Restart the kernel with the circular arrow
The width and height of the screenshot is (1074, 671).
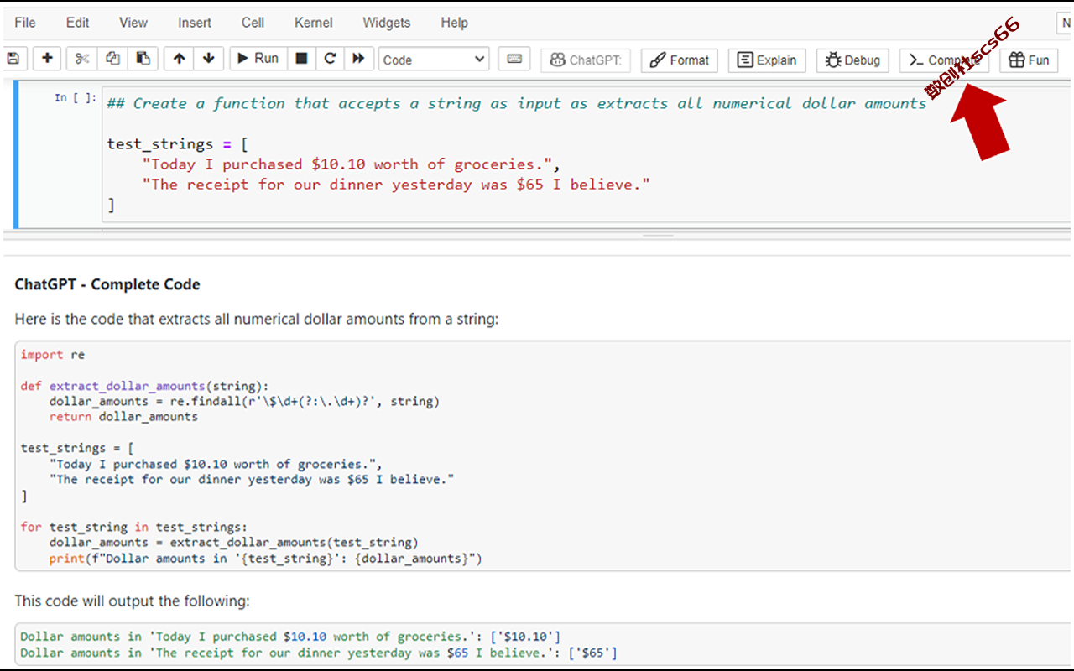coord(330,59)
